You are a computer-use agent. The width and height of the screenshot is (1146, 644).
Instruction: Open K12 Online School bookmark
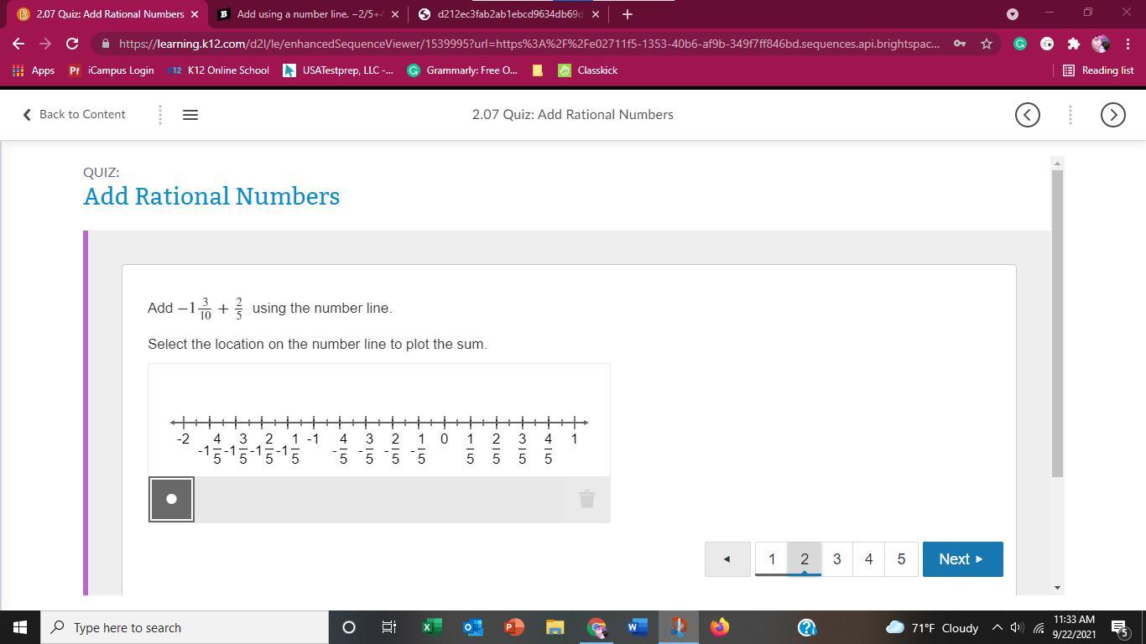219,70
